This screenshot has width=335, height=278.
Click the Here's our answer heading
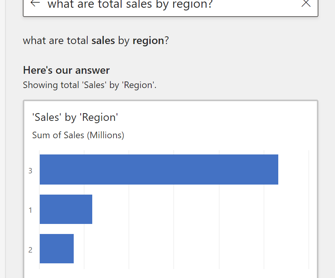click(66, 70)
